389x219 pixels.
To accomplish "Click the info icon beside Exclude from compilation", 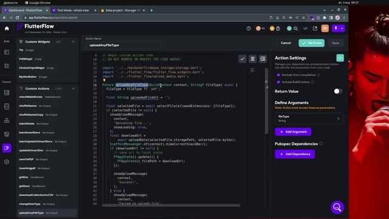I will (x=318, y=75).
